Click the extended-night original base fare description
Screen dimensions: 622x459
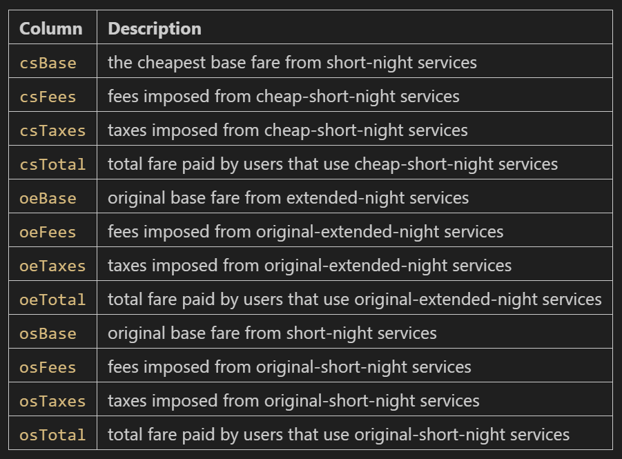coord(288,198)
